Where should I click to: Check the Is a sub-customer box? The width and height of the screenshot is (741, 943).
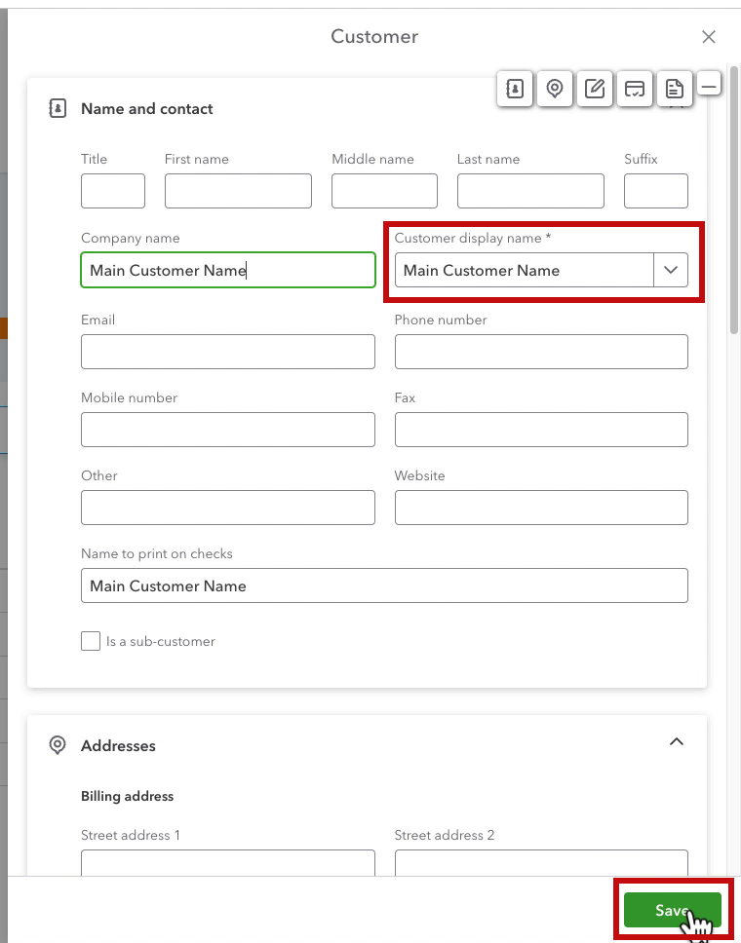[x=91, y=641]
